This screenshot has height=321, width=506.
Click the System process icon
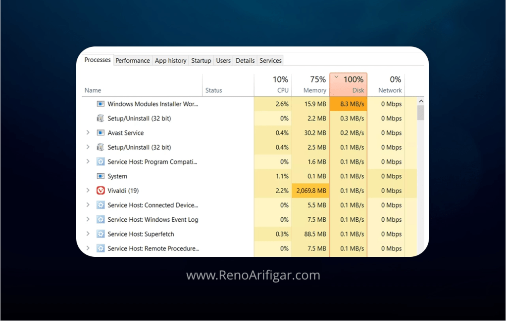click(101, 176)
